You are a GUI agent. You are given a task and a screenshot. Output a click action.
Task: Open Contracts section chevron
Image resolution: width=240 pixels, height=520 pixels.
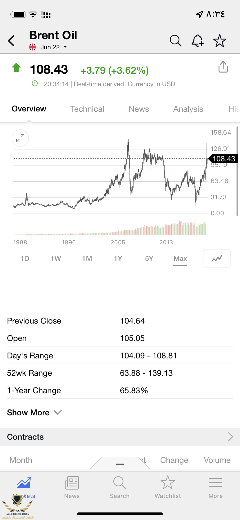[x=230, y=437]
